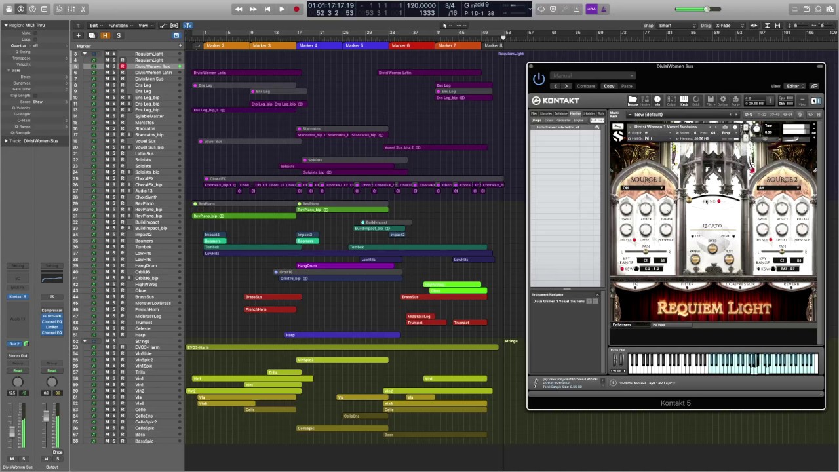Click the Kontakt Info icon
The width and height of the screenshot is (839, 472).
657,100
